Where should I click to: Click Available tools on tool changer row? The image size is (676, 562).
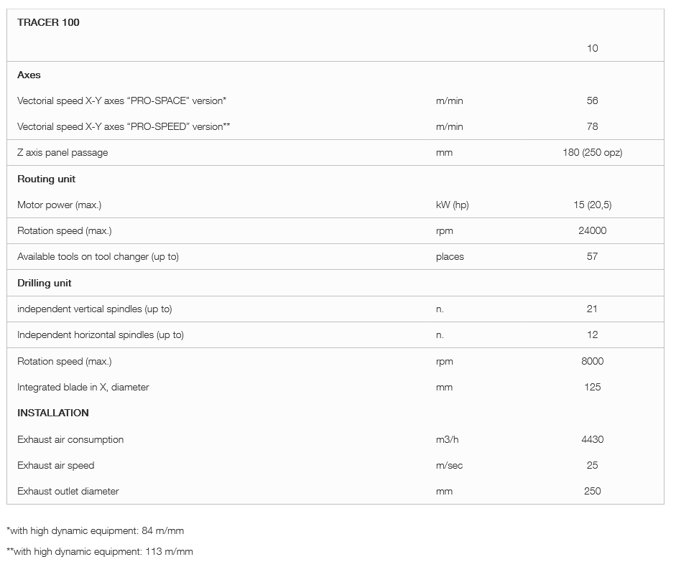pyautogui.click(x=335, y=257)
